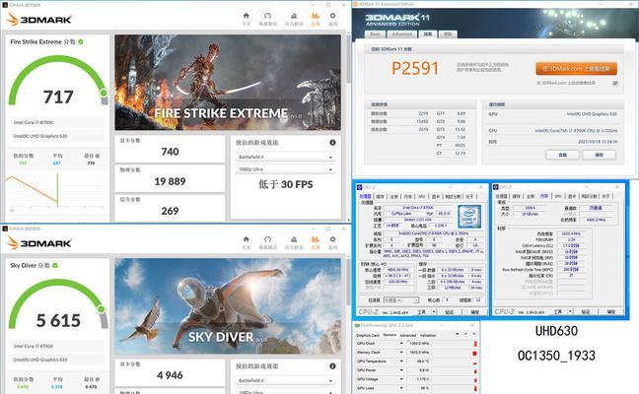Click the OK button in right CPU-Z window
Image resolution: width=639 pixels, height=394 pixels.
pyautogui.click(x=611, y=312)
